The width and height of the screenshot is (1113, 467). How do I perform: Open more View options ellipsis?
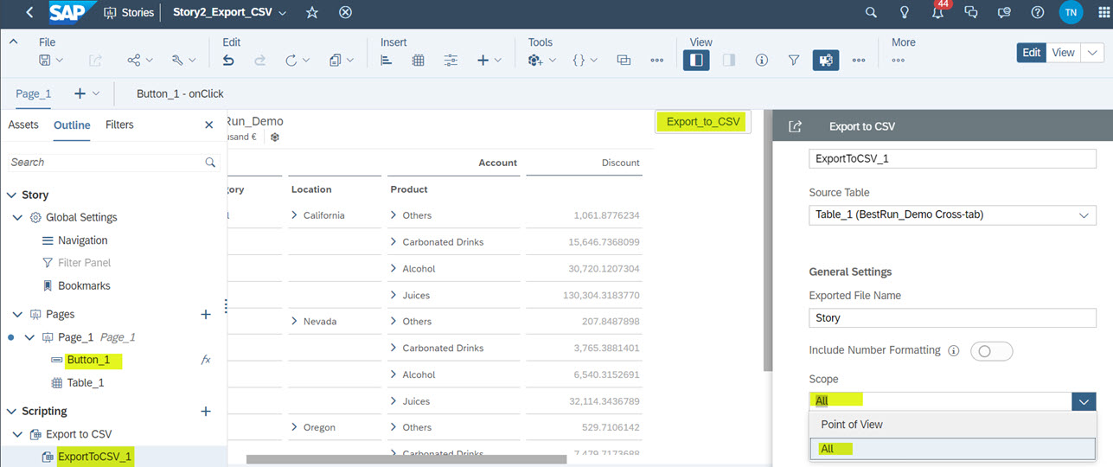[x=859, y=60]
